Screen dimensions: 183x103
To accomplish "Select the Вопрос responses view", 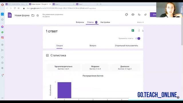I will [x=93, y=46].
